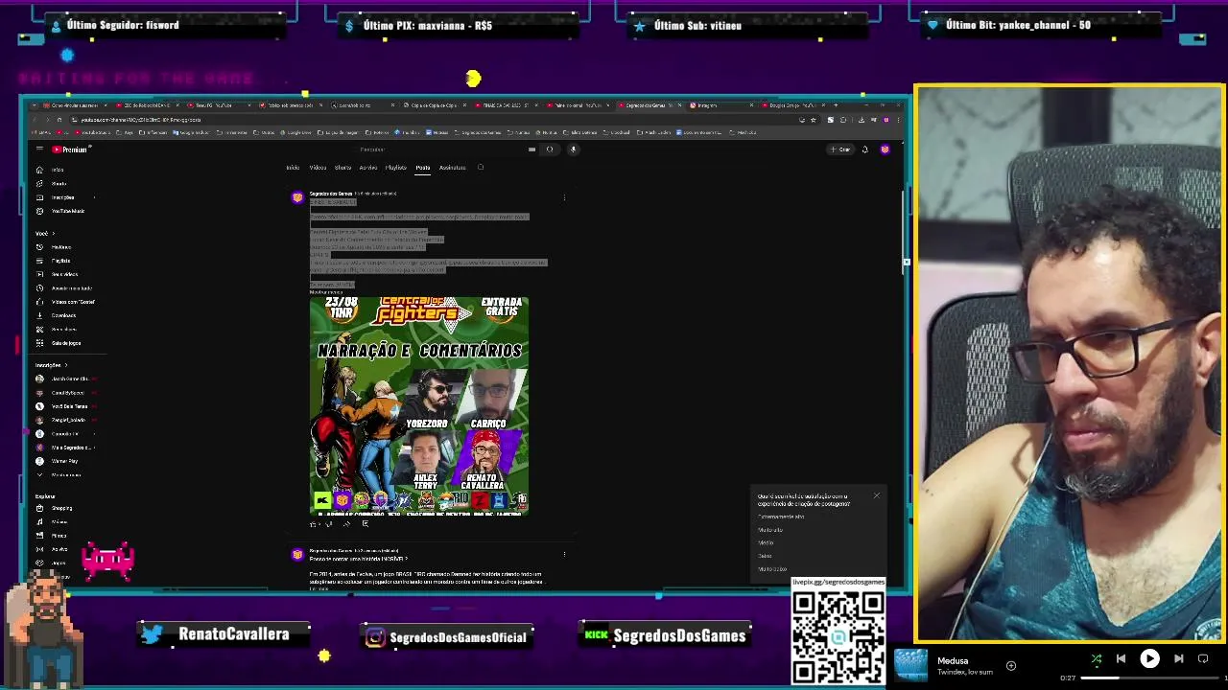Select 'Muito alta' survey option

pyautogui.click(x=770, y=530)
